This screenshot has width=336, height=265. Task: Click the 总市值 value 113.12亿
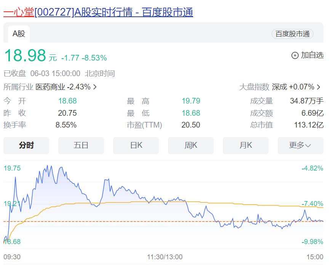coord(309,125)
